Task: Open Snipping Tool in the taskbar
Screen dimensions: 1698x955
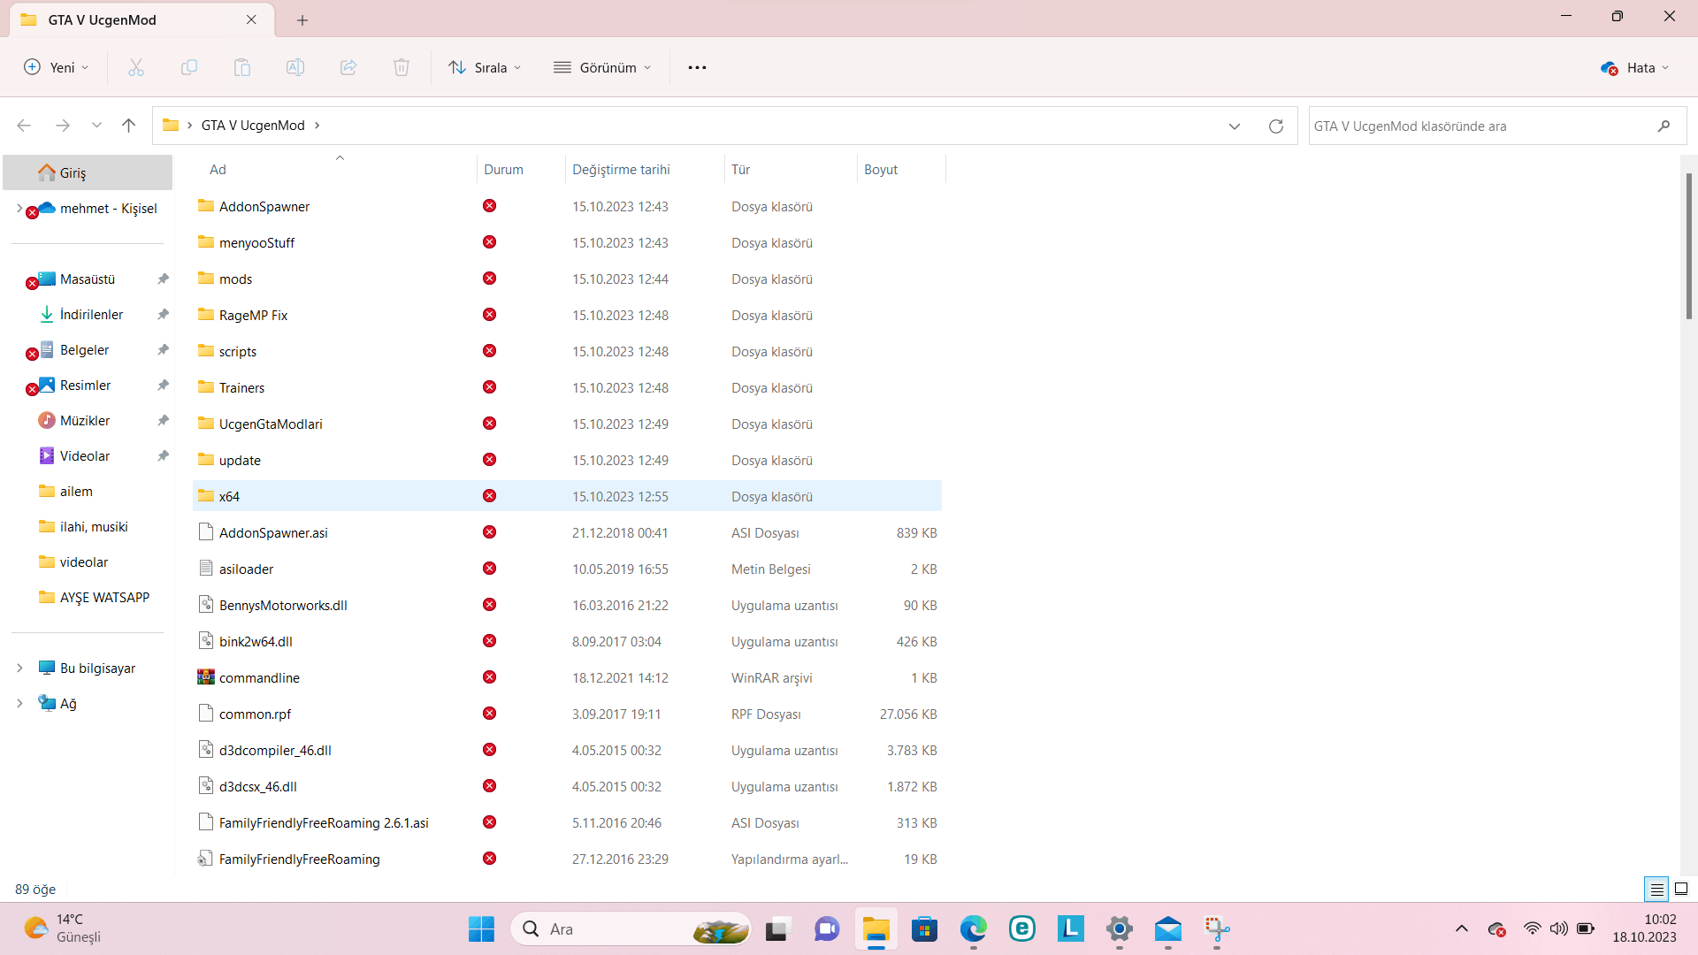Action: pos(1217,929)
